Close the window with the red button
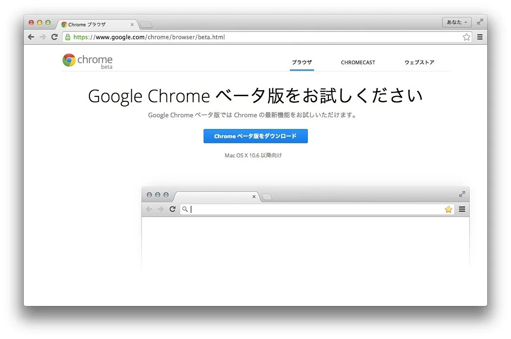This screenshot has height=339, width=511. (31, 23)
